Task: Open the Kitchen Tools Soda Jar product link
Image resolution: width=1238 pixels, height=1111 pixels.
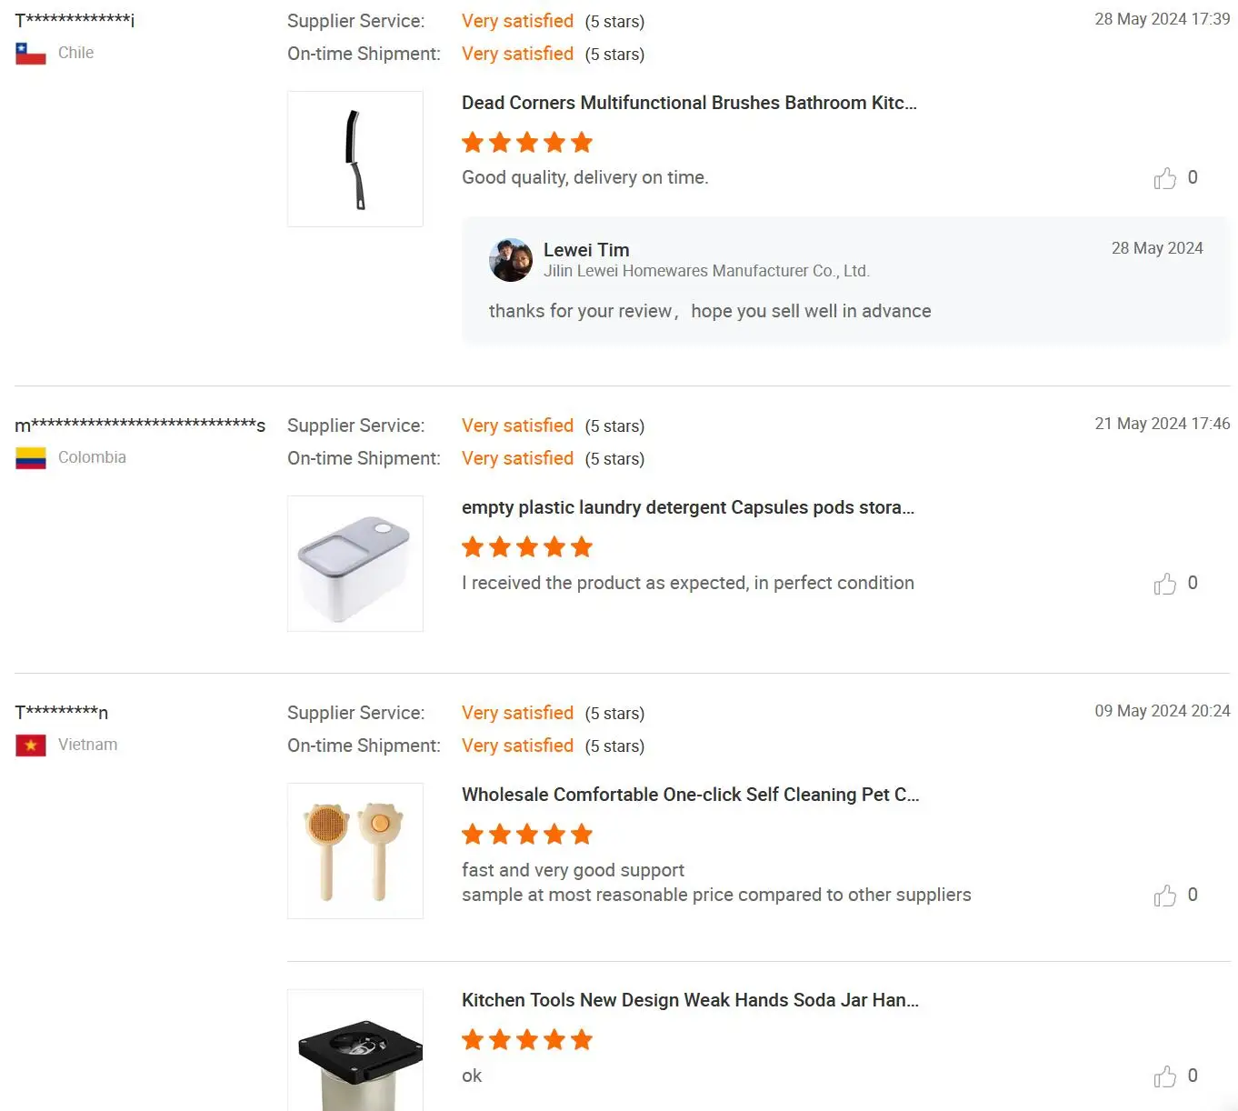Action: (690, 1000)
